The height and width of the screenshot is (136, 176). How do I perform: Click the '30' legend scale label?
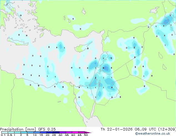click(x=60, y=135)
